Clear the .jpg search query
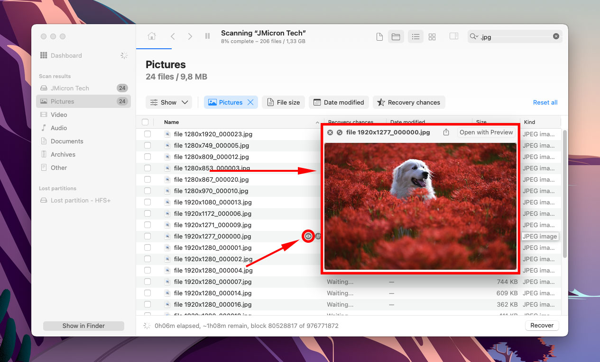The width and height of the screenshot is (600, 362). (x=555, y=36)
